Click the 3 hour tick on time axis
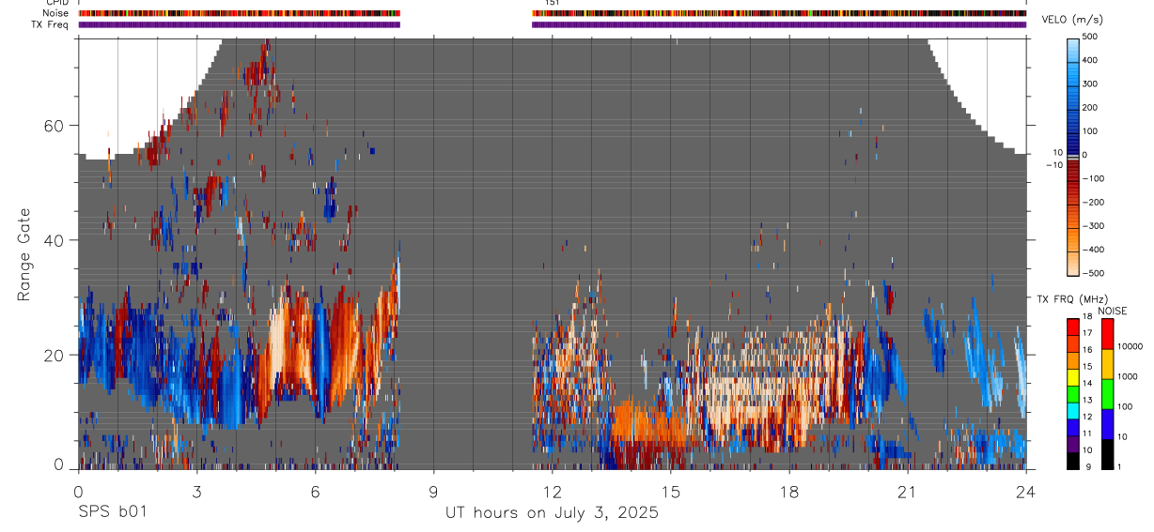The image size is (1154, 532). pos(196,492)
